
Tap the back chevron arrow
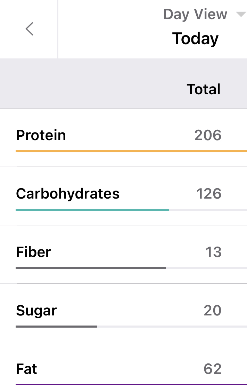click(30, 29)
